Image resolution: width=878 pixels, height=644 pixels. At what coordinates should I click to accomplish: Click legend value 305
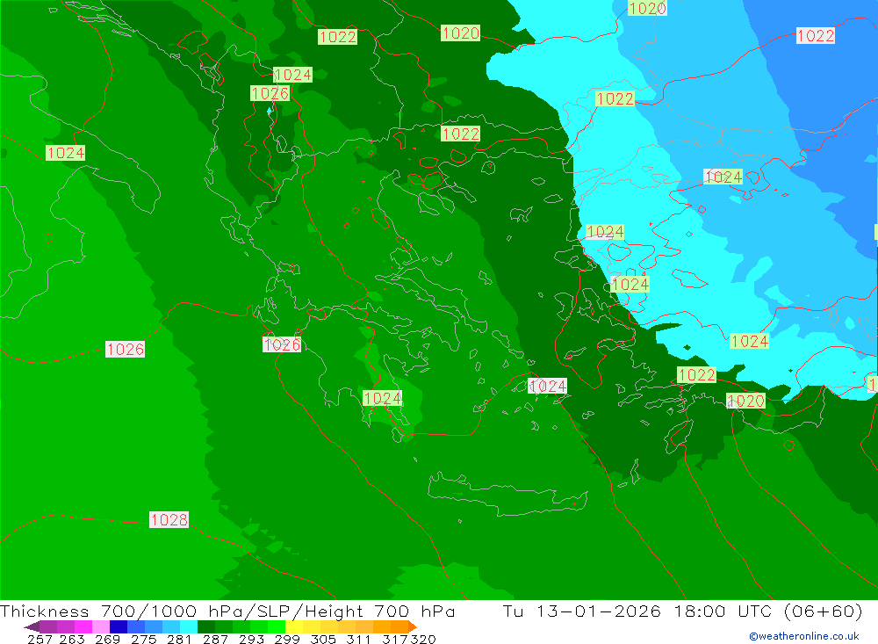coord(322,639)
